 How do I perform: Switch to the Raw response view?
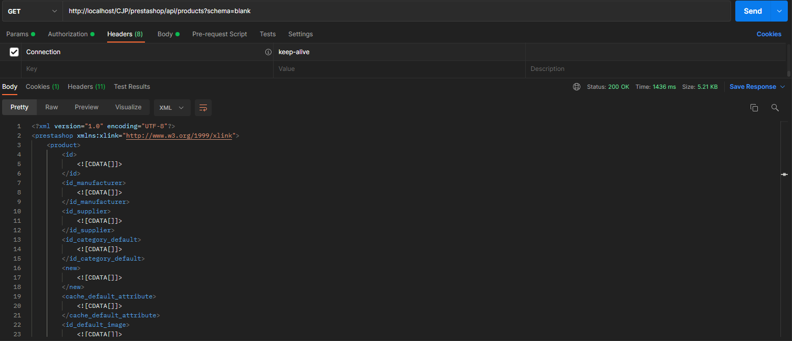pos(51,107)
